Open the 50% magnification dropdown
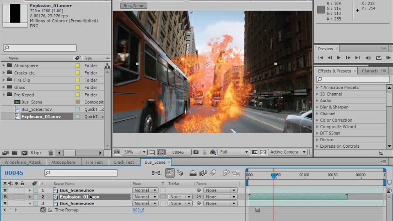 pos(134,152)
